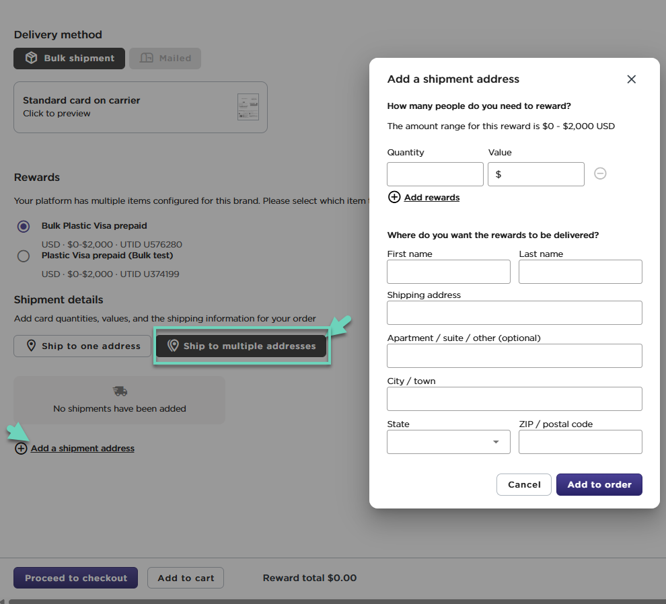Close the Add a shipment address dialog
The height and width of the screenshot is (604, 666).
tap(631, 79)
